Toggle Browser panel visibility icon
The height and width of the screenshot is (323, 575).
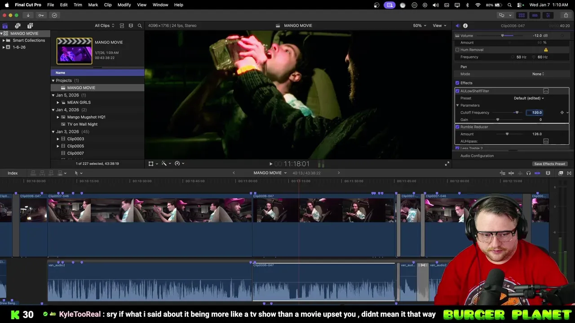pyautogui.click(x=522, y=15)
